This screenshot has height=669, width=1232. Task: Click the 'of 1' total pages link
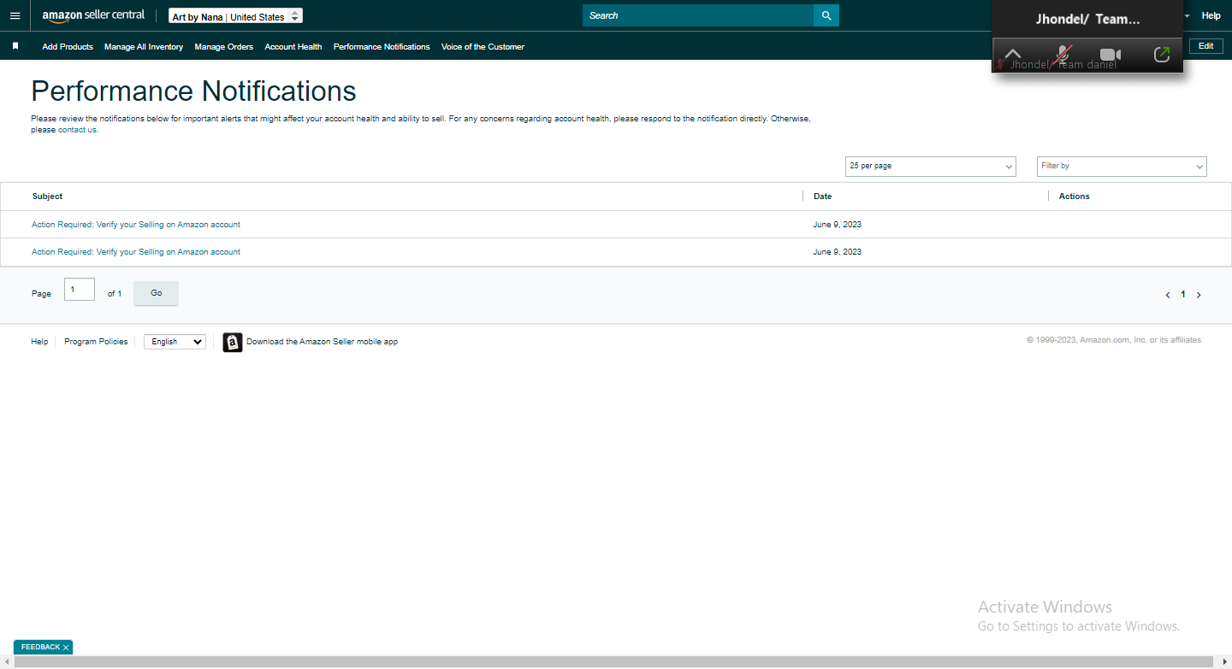coord(115,294)
